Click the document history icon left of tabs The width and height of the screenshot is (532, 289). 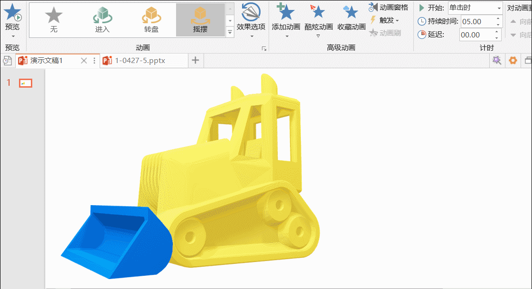pyautogui.click(x=7, y=61)
